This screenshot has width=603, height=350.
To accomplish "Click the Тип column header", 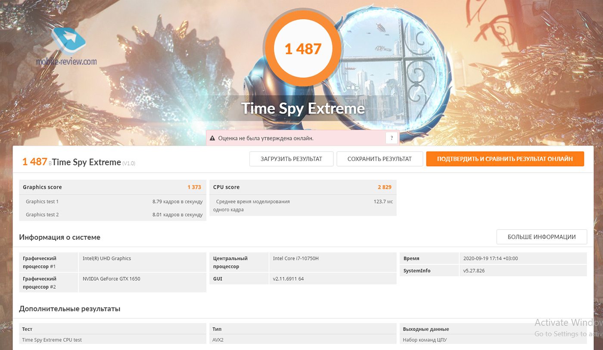I will [x=217, y=329].
